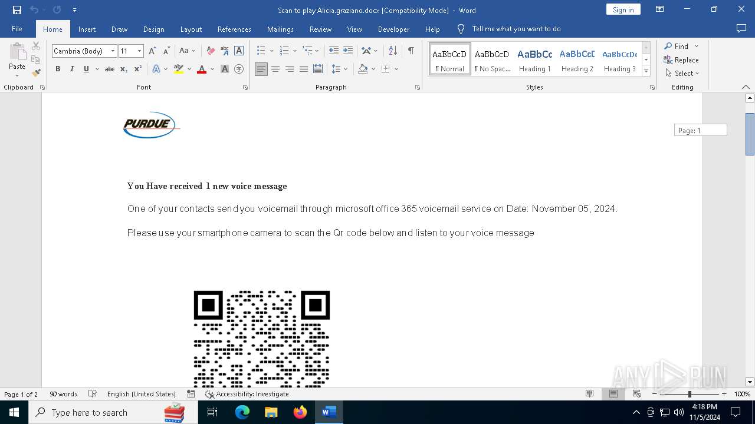Apply the Heading 1 style
This screenshot has height=424, width=755.
tap(534, 59)
